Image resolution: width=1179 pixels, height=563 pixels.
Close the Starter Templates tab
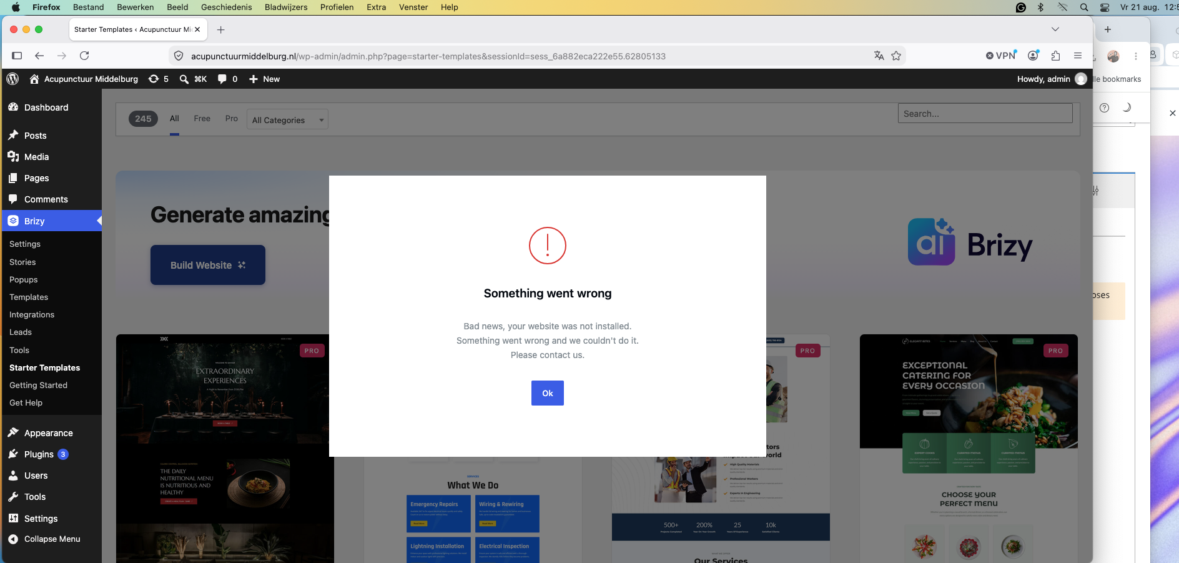coord(197,29)
